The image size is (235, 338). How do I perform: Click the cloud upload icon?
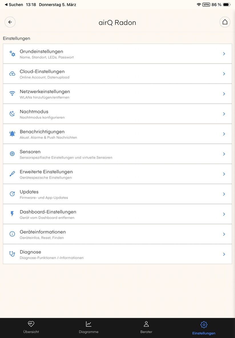point(12,74)
